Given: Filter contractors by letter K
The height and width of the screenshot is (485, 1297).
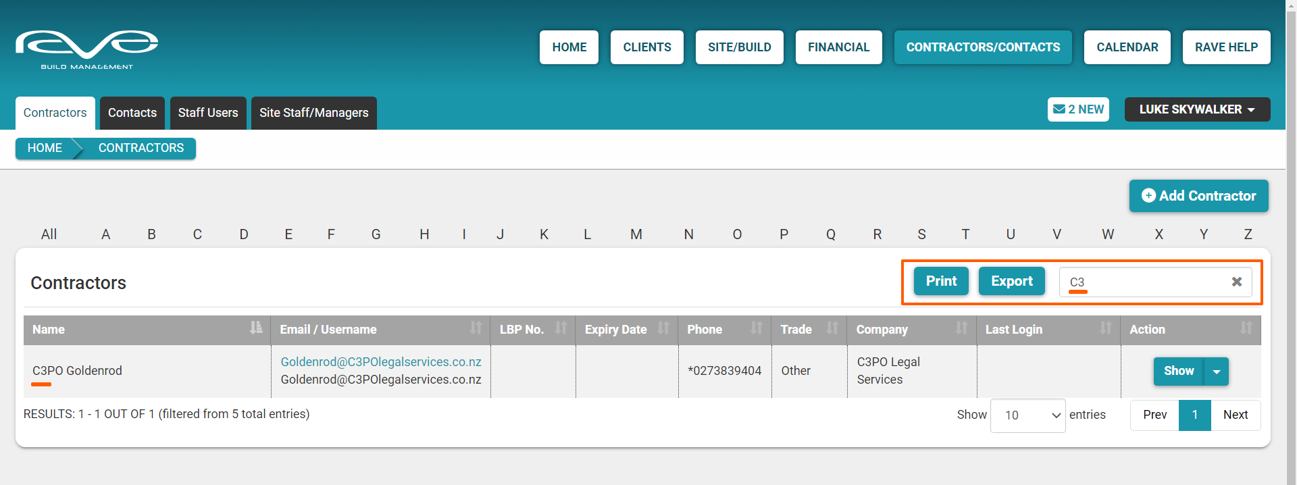Looking at the screenshot, I should [x=544, y=234].
